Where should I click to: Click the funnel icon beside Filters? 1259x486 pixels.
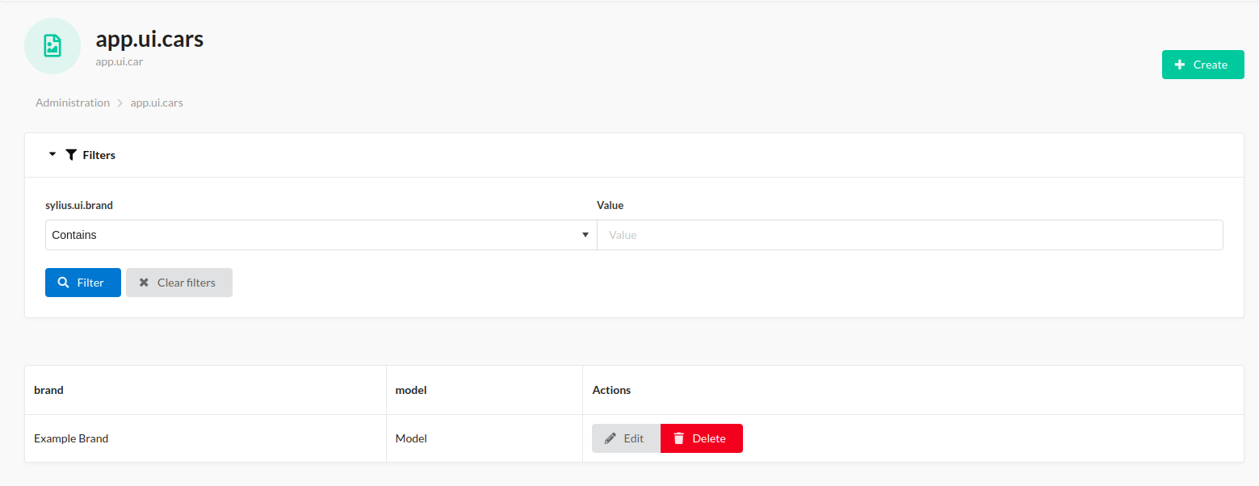[x=71, y=154]
